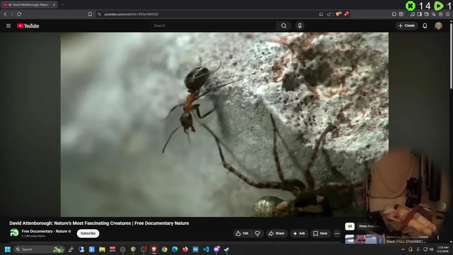The width and height of the screenshot is (453, 255).
Task: Click the ant video player
Action: click(224, 124)
